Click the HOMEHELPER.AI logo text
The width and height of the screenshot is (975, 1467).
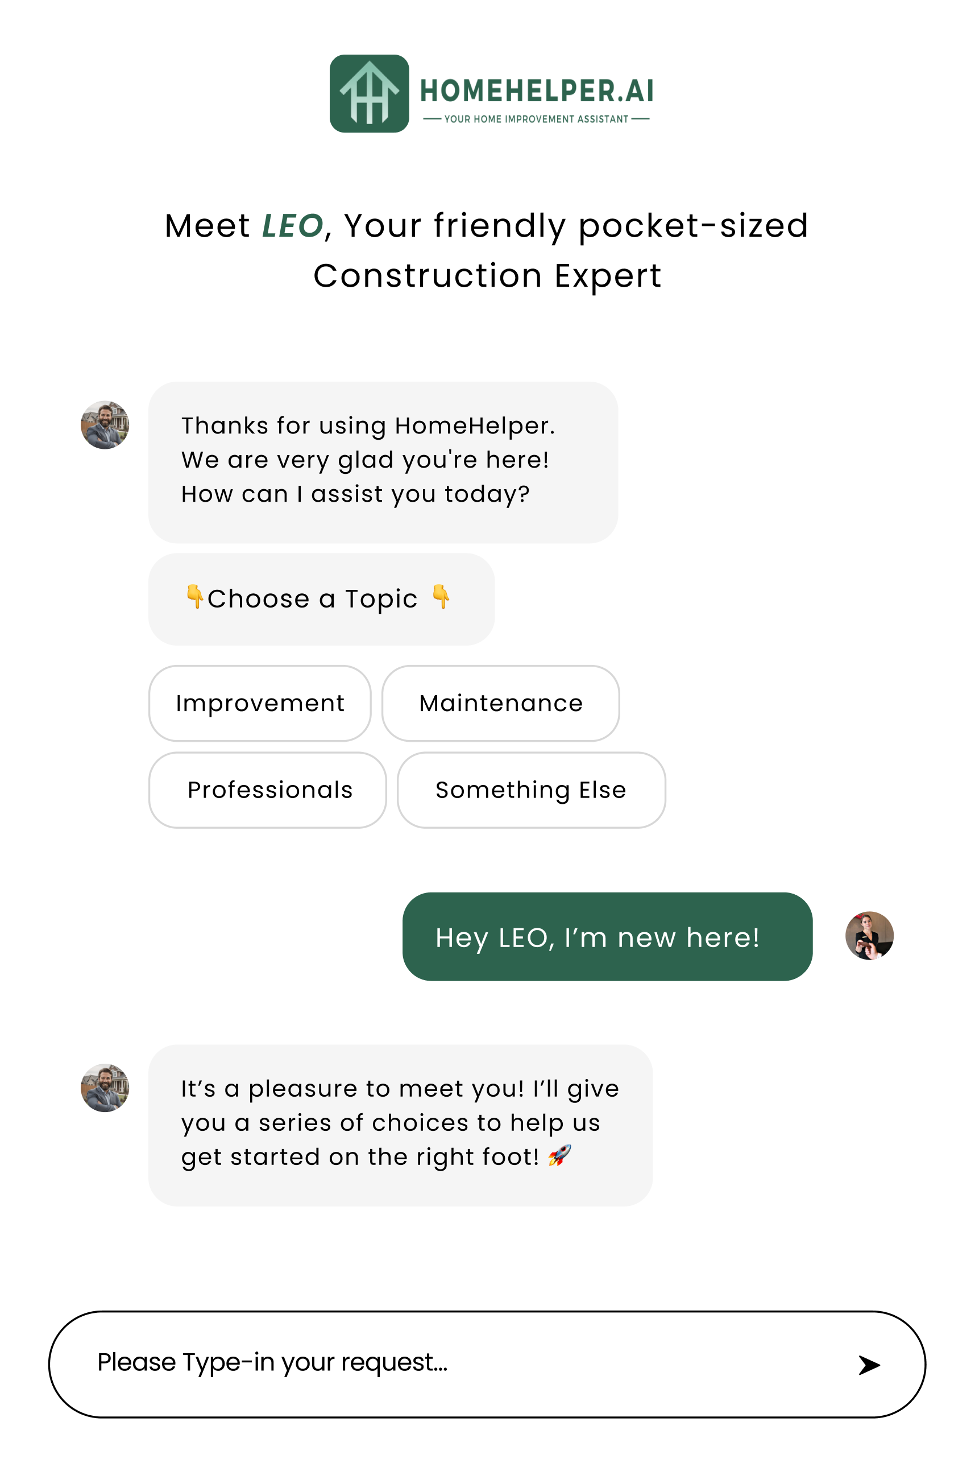point(537,91)
